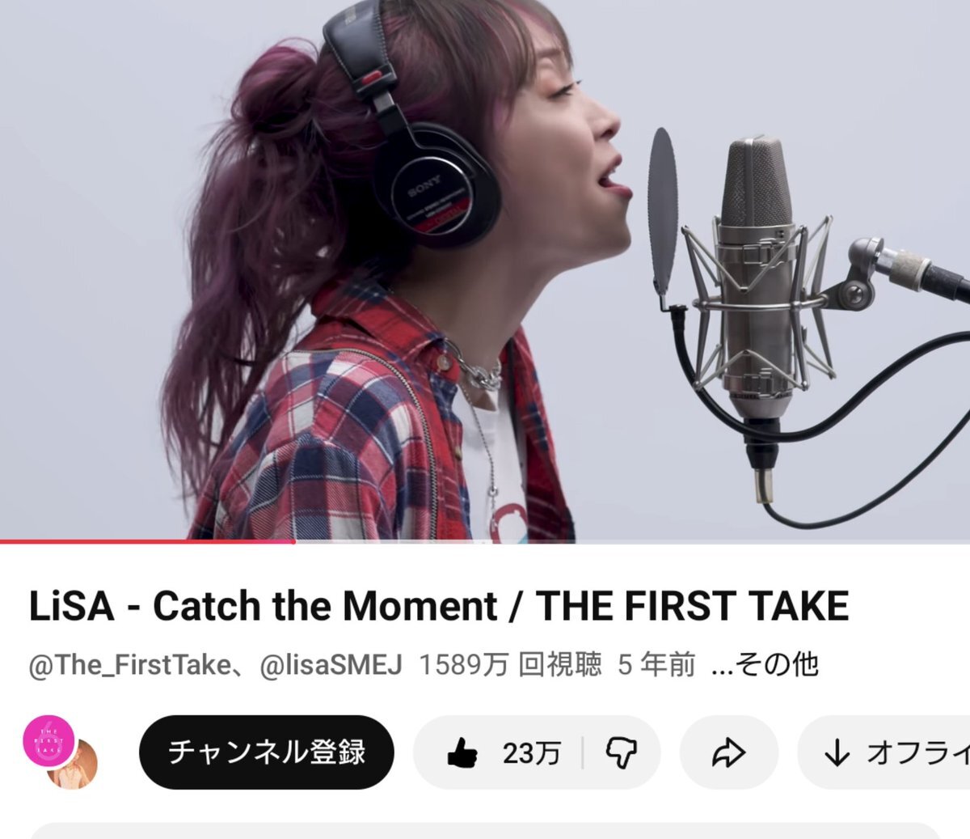Open the @lisaSMEJ channel handle
The width and height of the screenshot is (970, 839).
331,665
